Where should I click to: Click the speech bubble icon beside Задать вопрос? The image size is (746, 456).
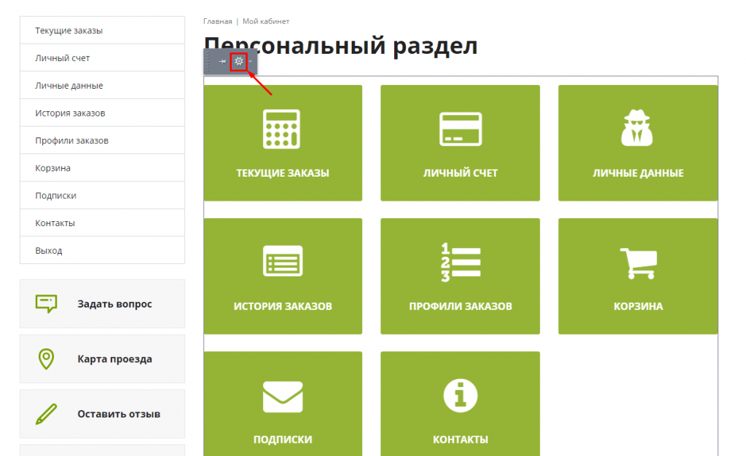46,304
